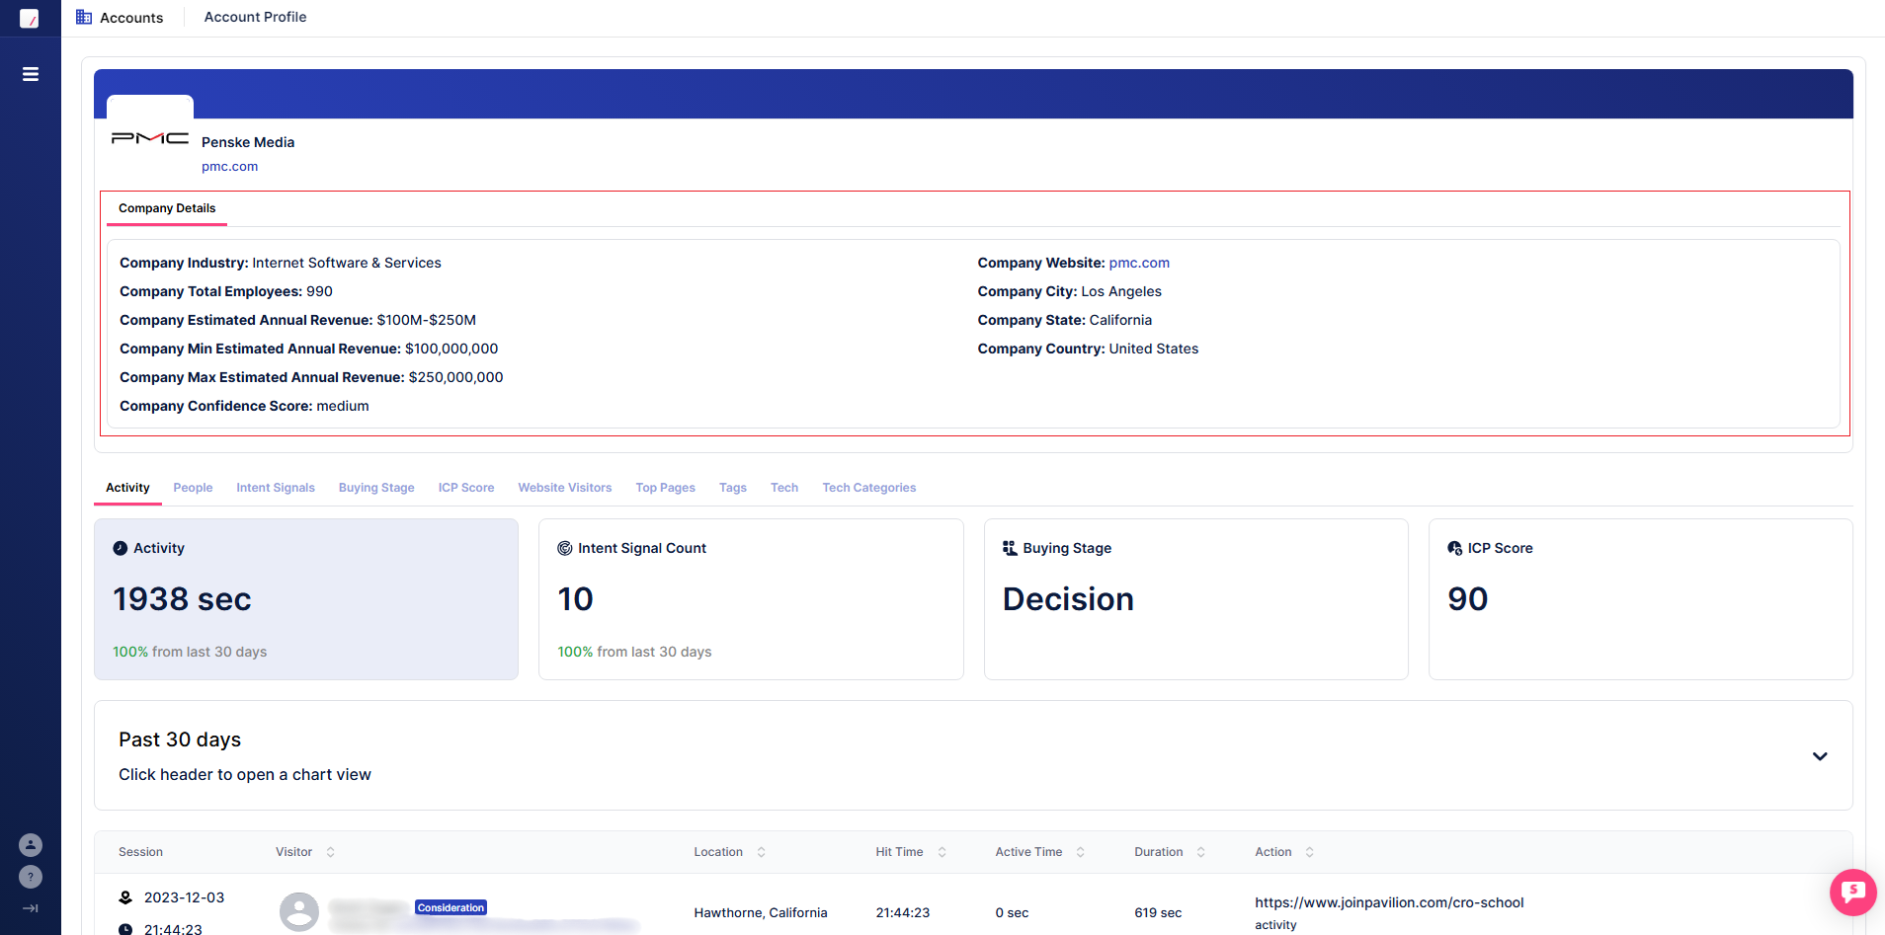Click Account Profile breadcrumb item
The image size is (1885, 935).
coord(255,17)
